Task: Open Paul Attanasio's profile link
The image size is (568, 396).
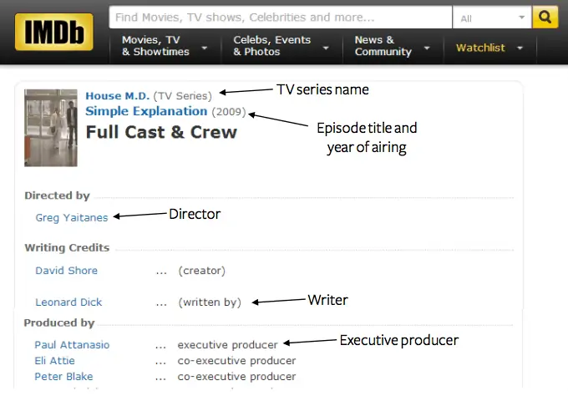Action: click(72, 345)
